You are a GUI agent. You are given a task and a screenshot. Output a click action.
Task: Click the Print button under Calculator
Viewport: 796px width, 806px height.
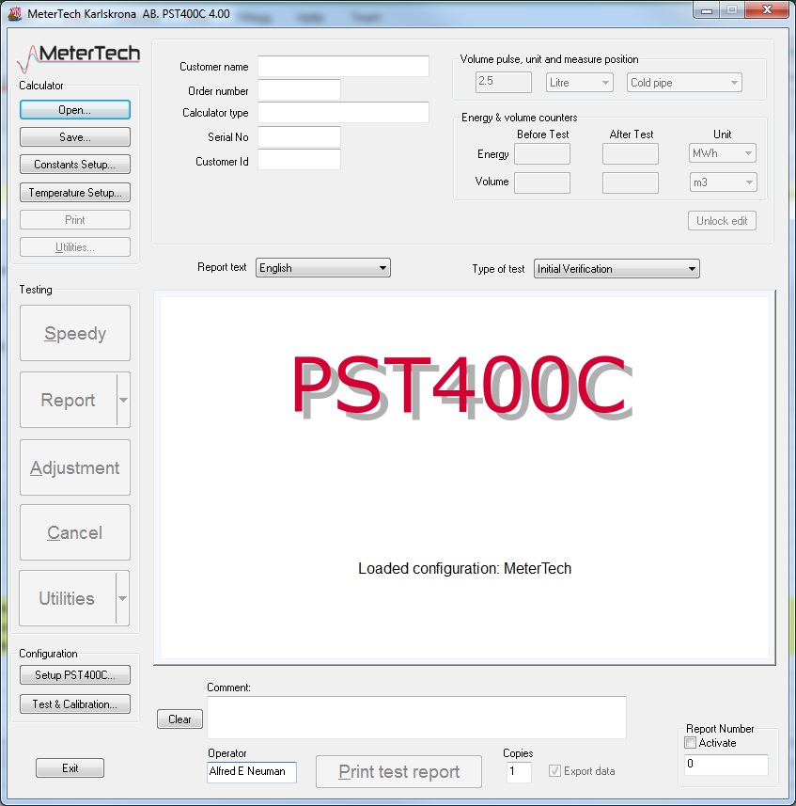75,220
